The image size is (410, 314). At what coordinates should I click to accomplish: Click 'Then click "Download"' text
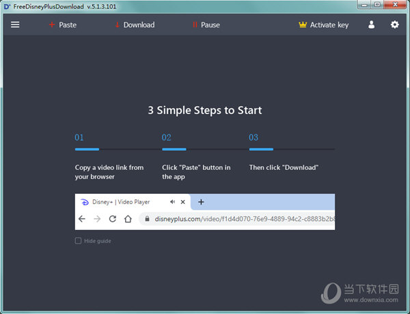284,167
